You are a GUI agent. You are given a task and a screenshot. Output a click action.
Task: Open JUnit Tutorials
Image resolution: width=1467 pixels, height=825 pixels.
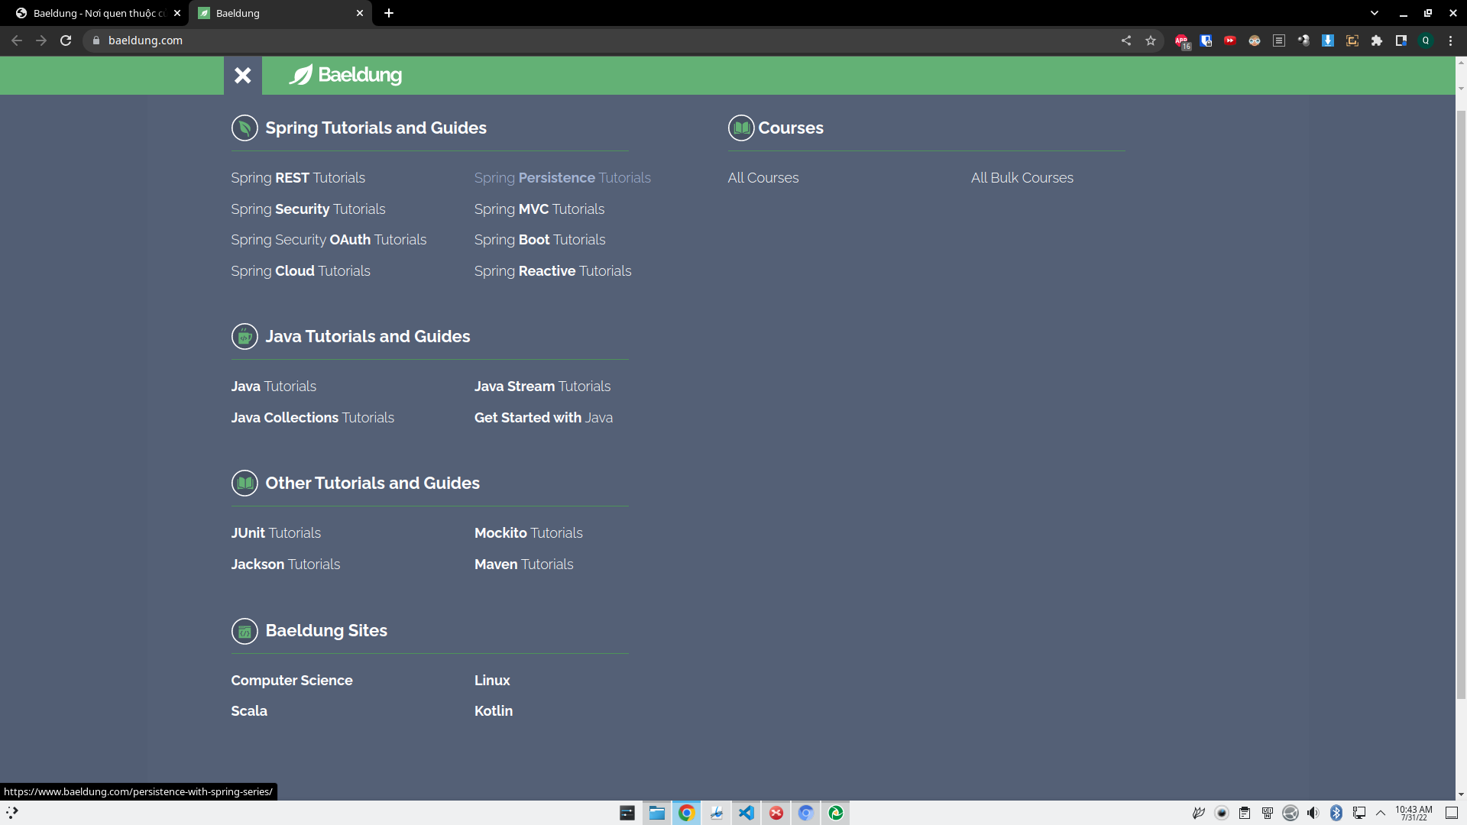pyautogui.click(x=276, y=533)
